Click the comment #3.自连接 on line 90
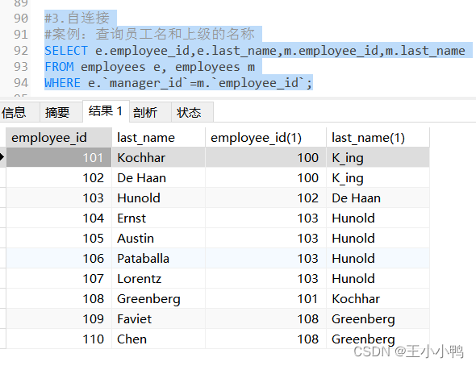 tap(77, 18)
